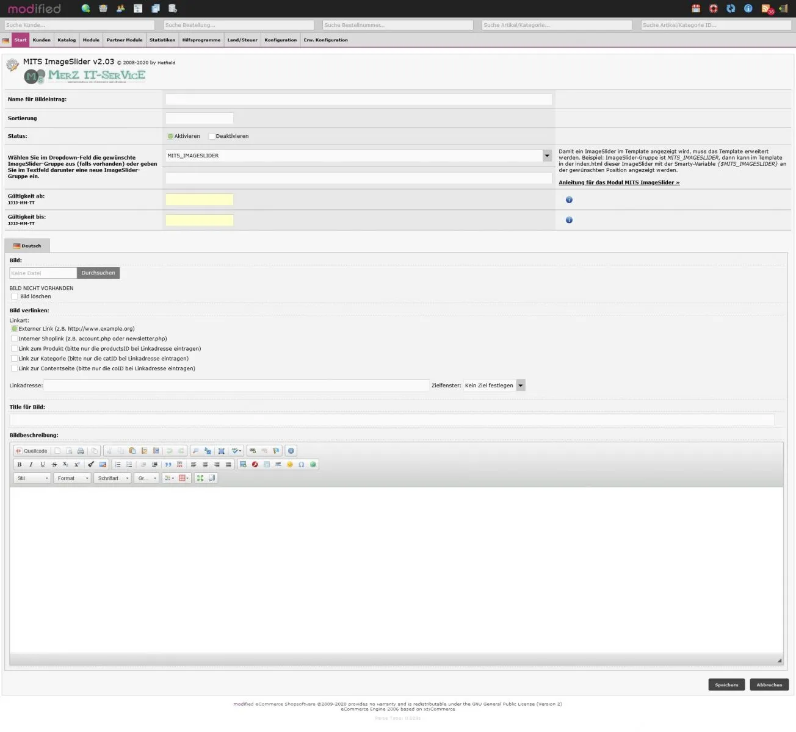Open Stil dropdown in editor
Screen dimensions: 796x732
[x=32, y=478]
